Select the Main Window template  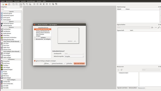point(40,34)
